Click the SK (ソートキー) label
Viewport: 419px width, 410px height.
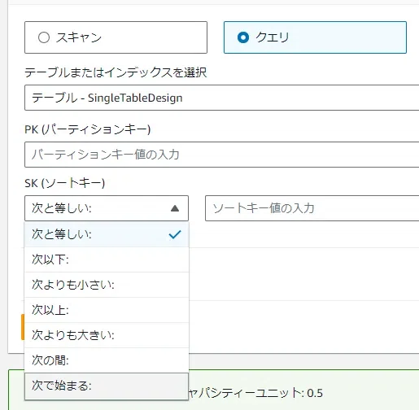click(64, 183)
